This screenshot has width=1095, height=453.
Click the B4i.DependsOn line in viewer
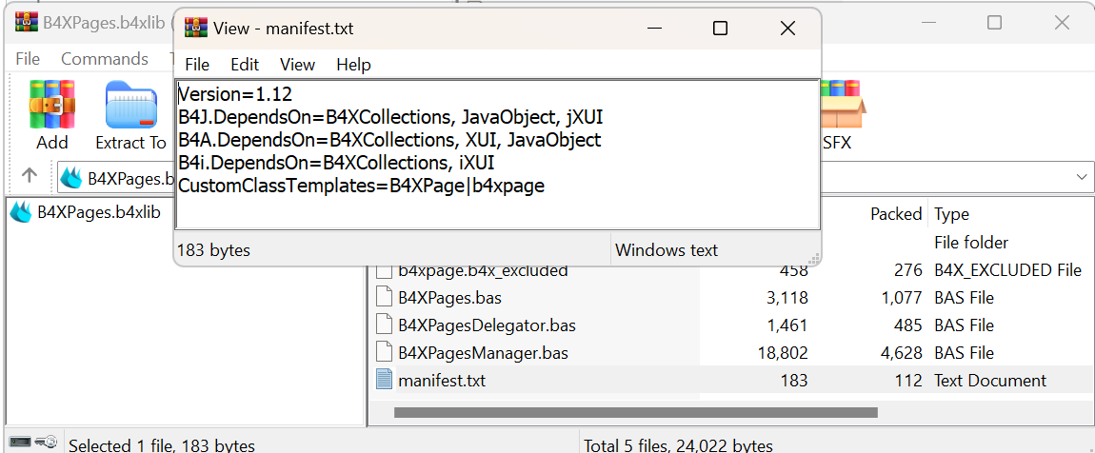click(336, 163)
